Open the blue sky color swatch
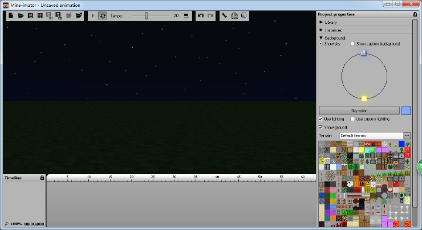 406,110
